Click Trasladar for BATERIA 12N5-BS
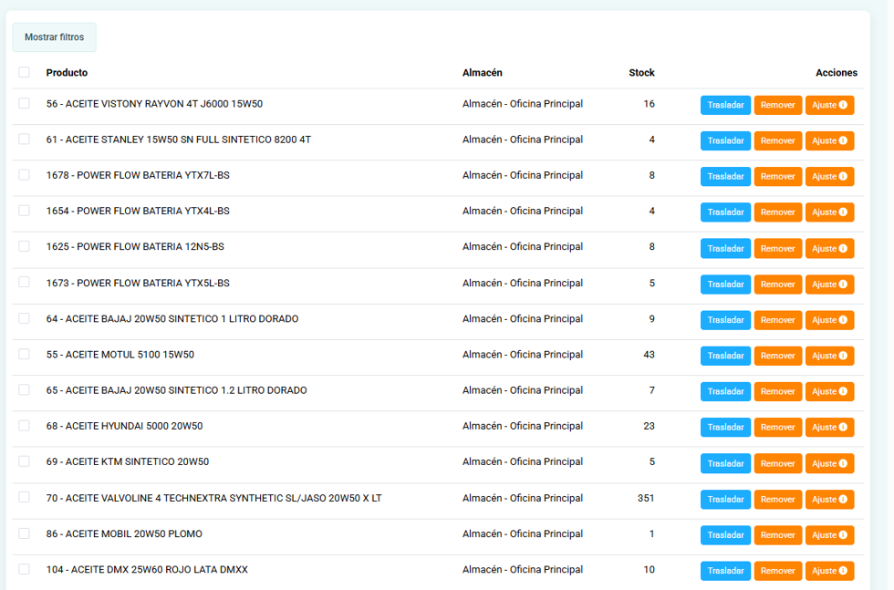Image resolution: width=894 pixels, height=590 pixels. click(x=725, y=249)
